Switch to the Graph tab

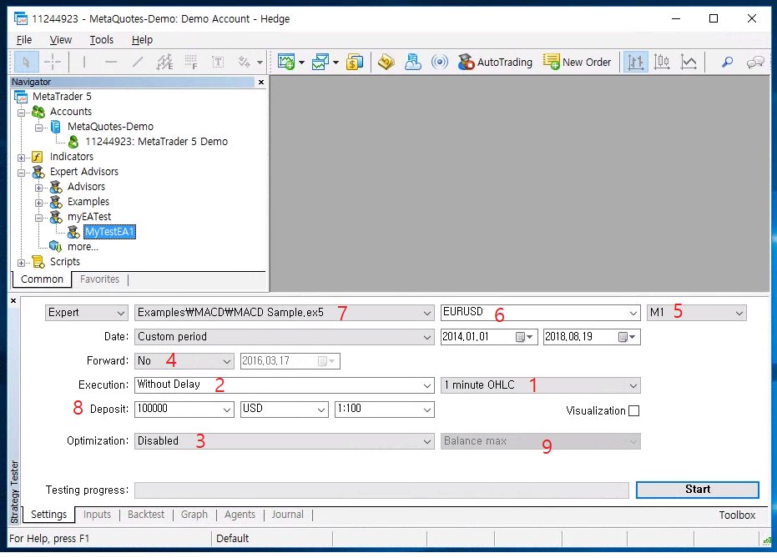(194, 515)
